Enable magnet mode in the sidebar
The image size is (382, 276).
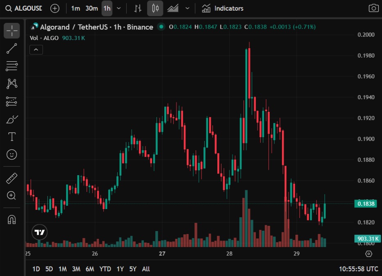[11, 220]
